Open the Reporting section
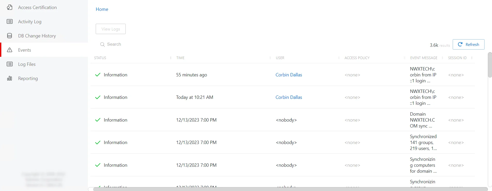Image resolution: width=492 pixels, height=191 pixels. click(x=44, y=78)
